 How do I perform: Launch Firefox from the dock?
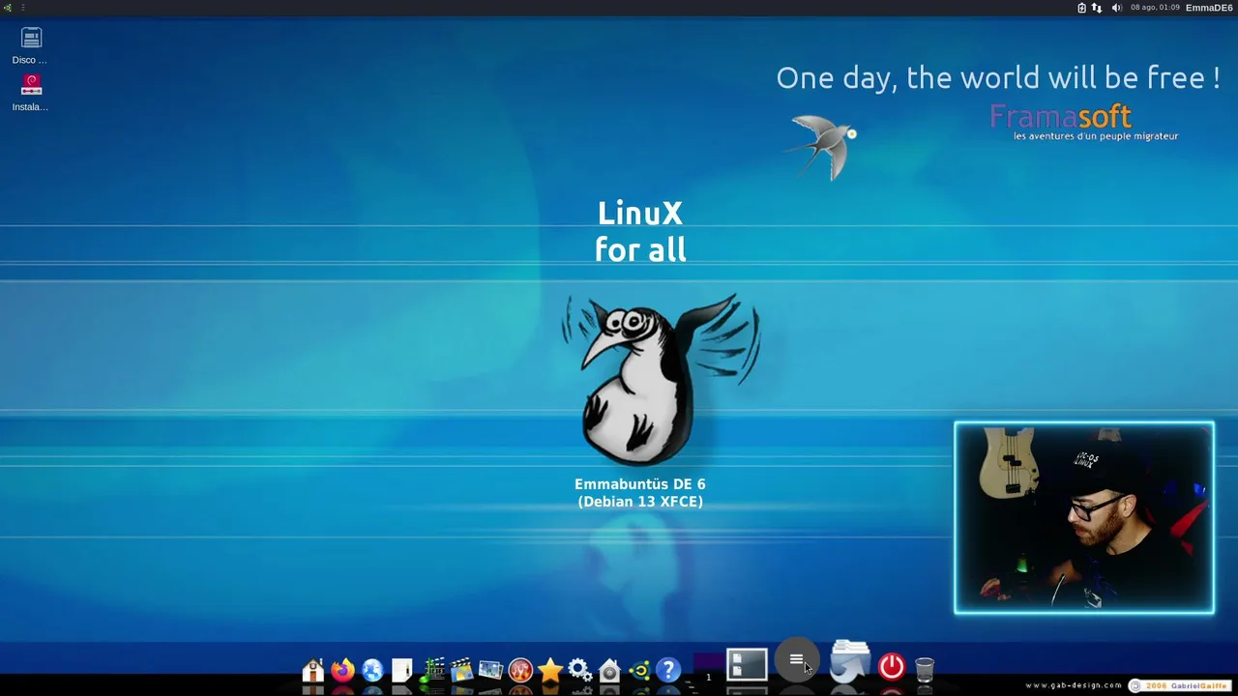pyautogui.click(x=342, y=670)
